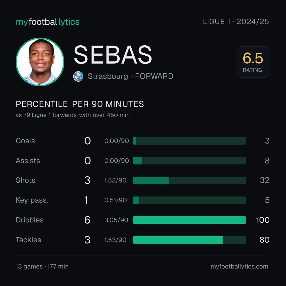The image size is (286, 286).
Task: Click the Assists percentile bar
Action: [x=189, y=161]
